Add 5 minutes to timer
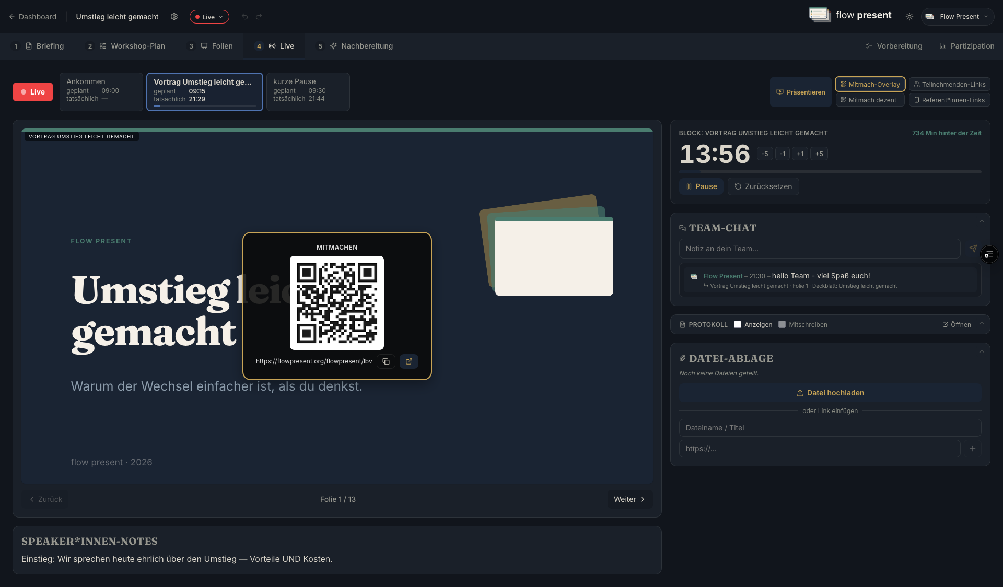This screenshot has width=1003, height=587. pyautogui.click(x=819, y=154)
